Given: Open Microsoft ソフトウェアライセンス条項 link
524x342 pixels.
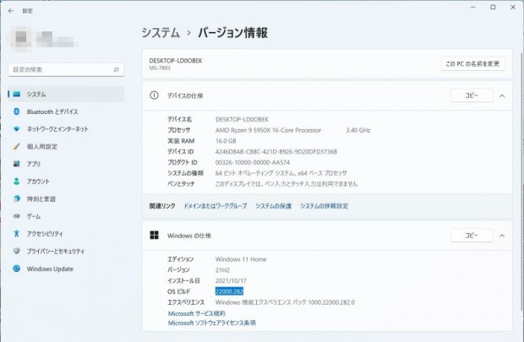Looking at the screenshot, I should (211, 323).
